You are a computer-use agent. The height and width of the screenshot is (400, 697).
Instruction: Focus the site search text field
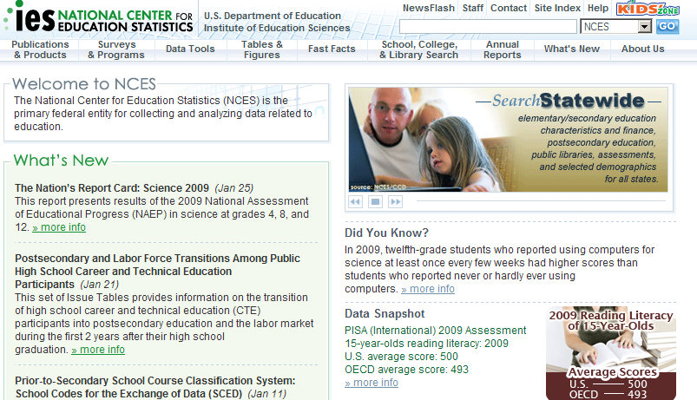point(488,27)
